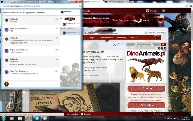Click the Twitter share icon under the search
The image size is (193, 121).
[165, 48]
